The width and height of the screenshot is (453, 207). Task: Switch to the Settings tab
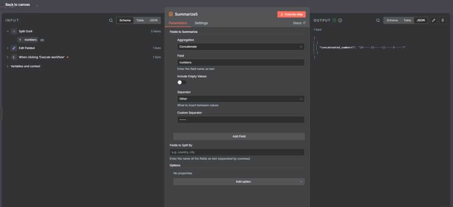(x=201, y=23)
